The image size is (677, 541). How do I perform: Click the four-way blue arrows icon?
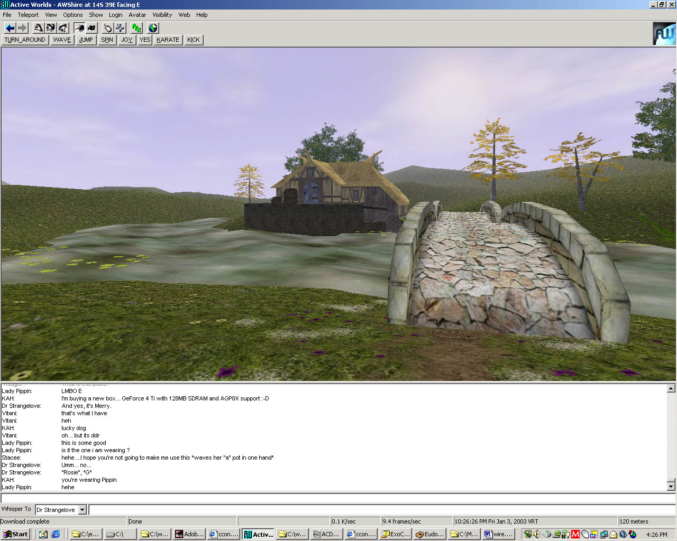pos(120,28)
